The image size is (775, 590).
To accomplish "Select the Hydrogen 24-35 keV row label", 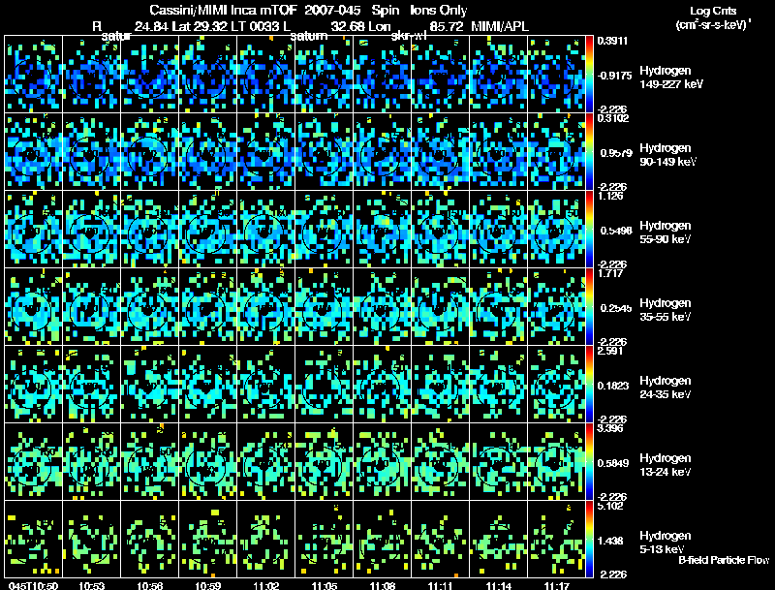I will pyautogui.click(x=666, y=388).
